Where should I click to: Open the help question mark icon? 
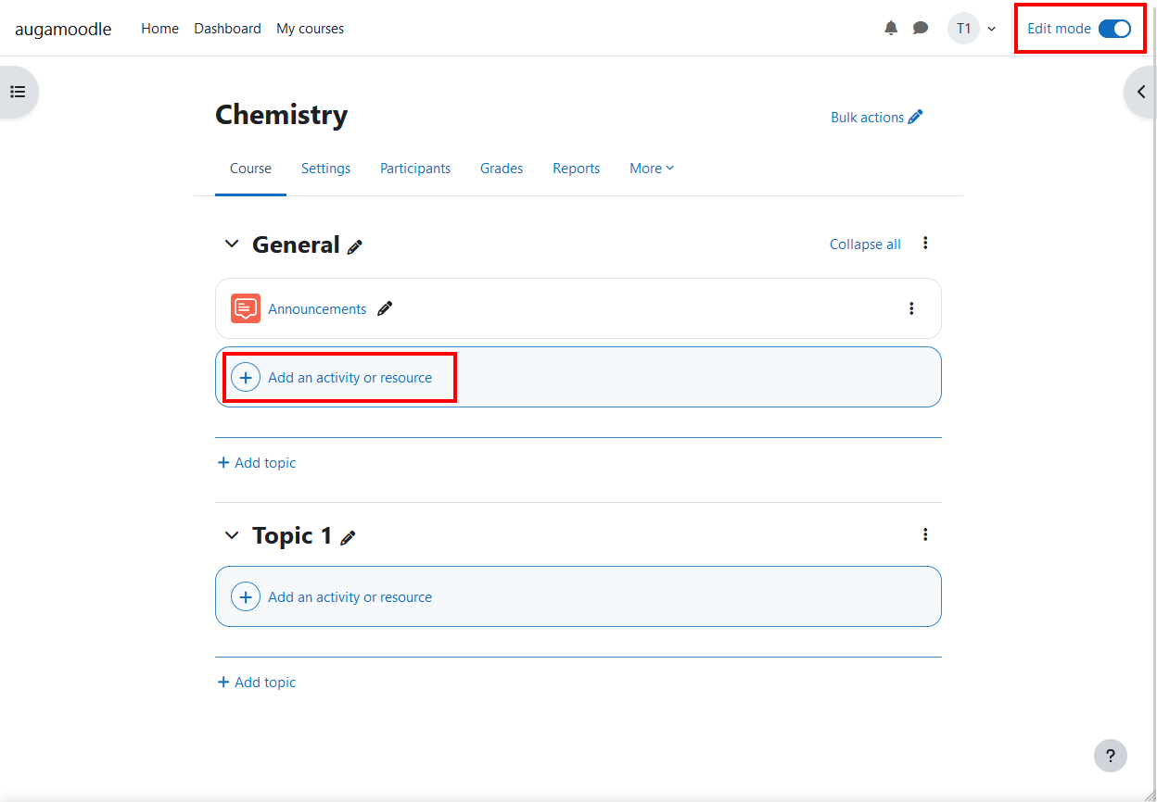(1110, 756)
